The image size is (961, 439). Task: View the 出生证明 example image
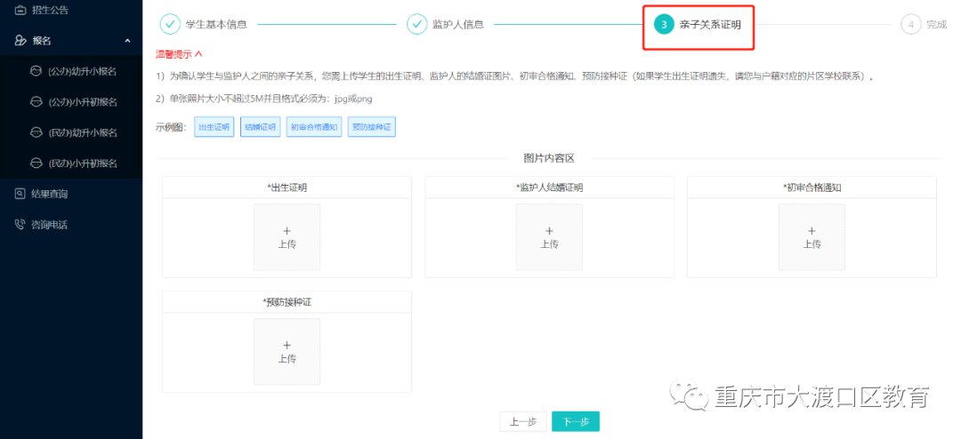coord(214,127)
